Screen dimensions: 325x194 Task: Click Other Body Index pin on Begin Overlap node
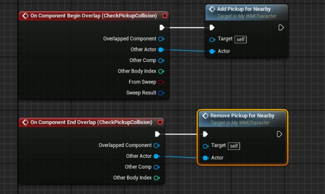coord(161,71)
